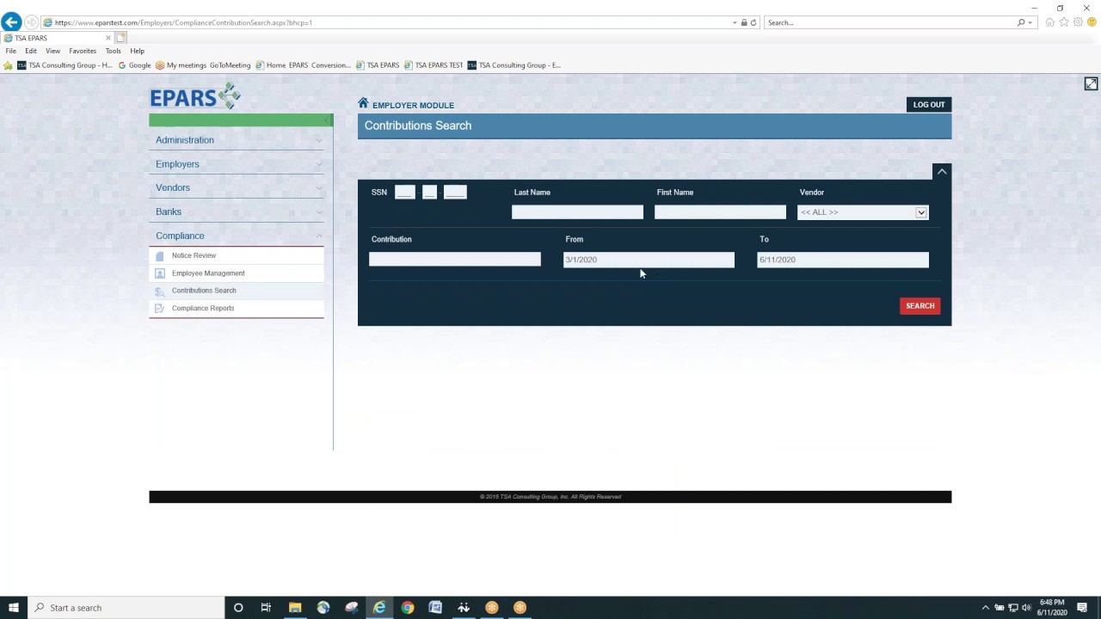Click the Compliance Reports icon

(x=160, y=308)
